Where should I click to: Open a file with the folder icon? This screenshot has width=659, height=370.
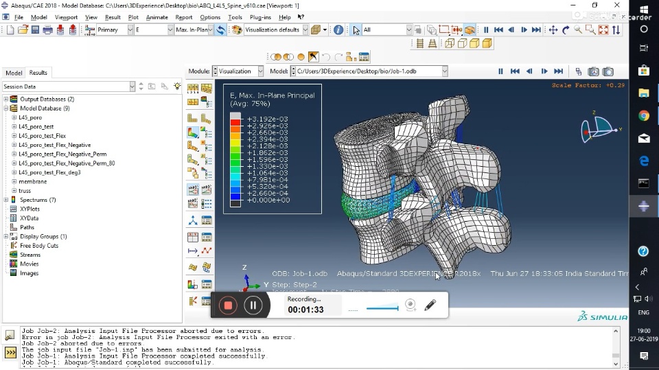23,30
